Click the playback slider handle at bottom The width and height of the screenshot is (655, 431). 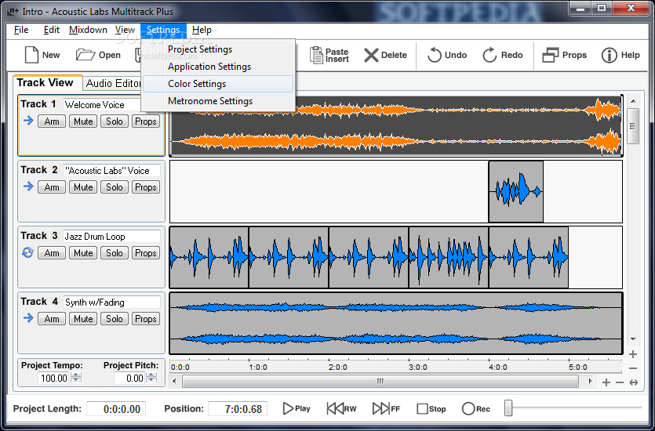(x=508, y=408)
